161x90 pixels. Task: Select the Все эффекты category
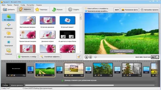pyautogui.click(x=9, y=17)
